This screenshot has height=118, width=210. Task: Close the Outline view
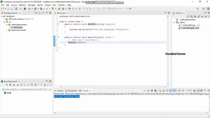[184, 13]
